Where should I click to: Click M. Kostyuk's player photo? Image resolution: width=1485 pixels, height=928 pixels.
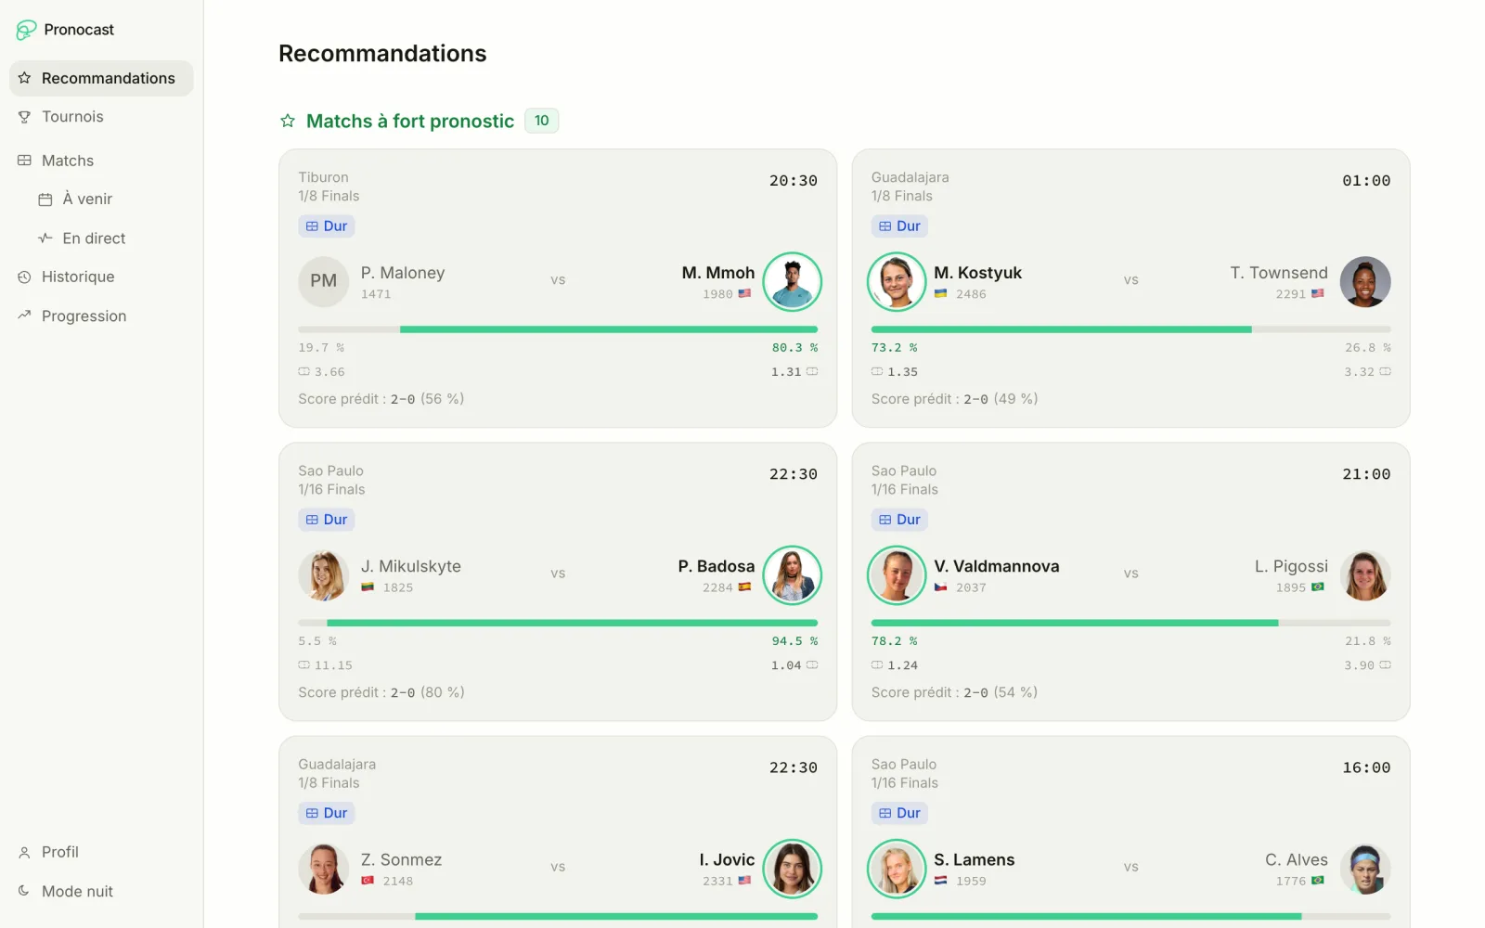[x=897, y=281]
